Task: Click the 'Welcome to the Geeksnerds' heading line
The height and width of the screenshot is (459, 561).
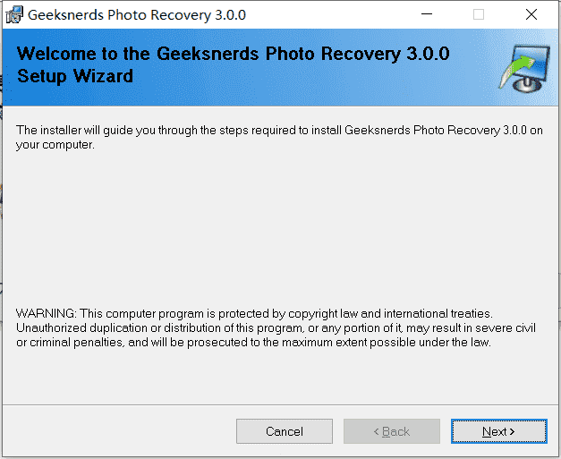Action: (x=234, y=54)
